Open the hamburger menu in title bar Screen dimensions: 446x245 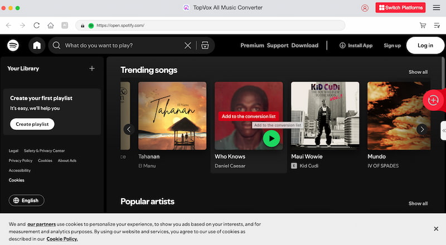tap(437, 8)
